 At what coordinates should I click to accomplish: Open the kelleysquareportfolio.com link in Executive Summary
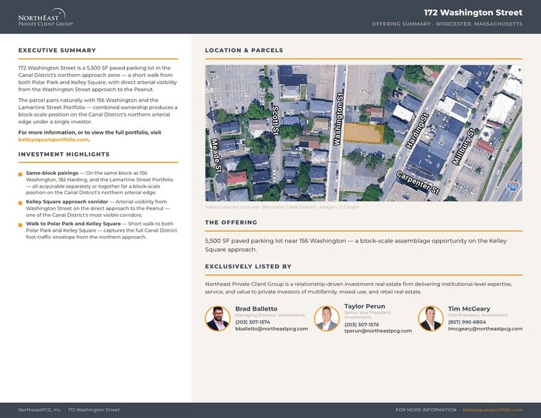pyautogui.click(x=53, y=139)
